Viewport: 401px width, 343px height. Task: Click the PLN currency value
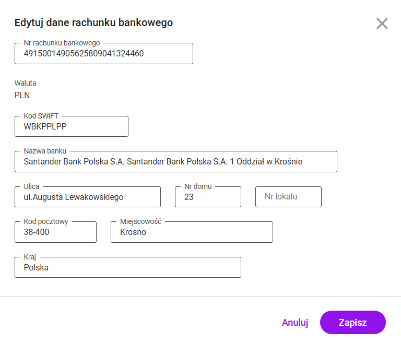(22, 95)
